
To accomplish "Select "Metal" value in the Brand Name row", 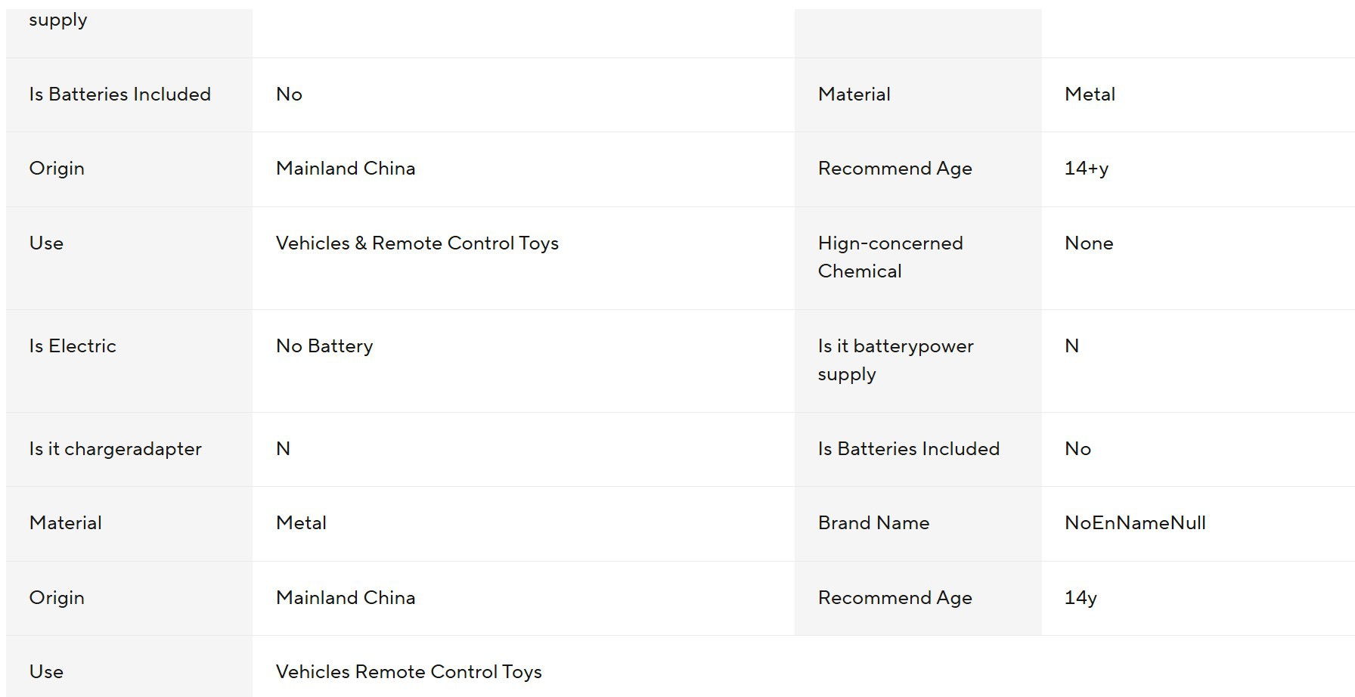I will coord(301,523).
